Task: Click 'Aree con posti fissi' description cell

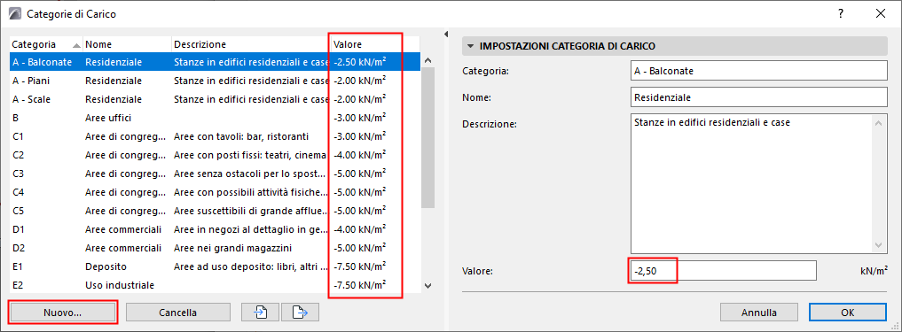Action: 251,155
